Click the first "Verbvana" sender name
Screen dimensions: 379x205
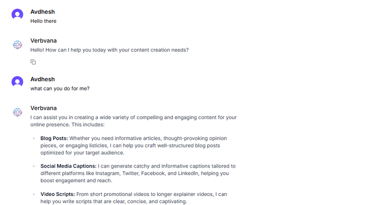(43, 41)
